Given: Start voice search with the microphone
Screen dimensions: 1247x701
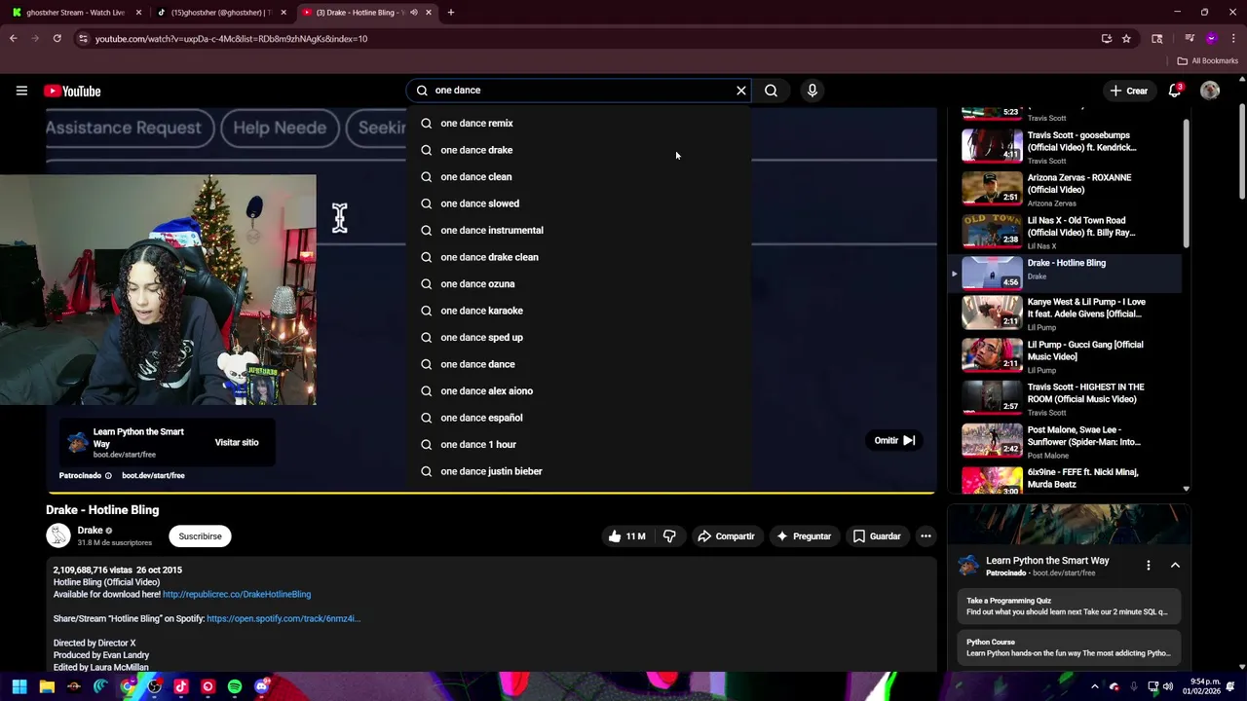Looking at the screenshot, I should point(812,91).
